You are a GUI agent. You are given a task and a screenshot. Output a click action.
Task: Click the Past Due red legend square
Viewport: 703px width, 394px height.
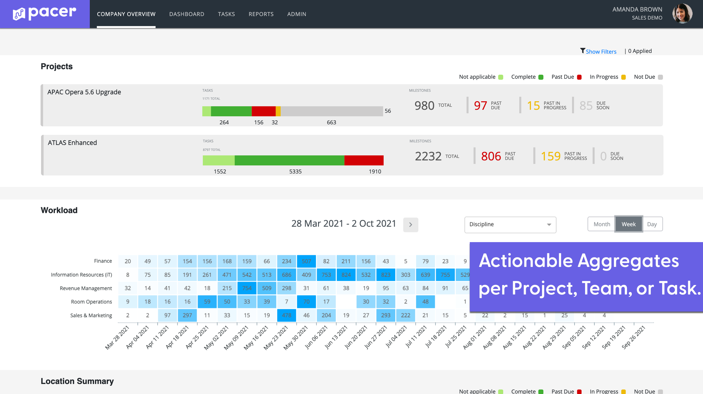click(x=579, y=77)
